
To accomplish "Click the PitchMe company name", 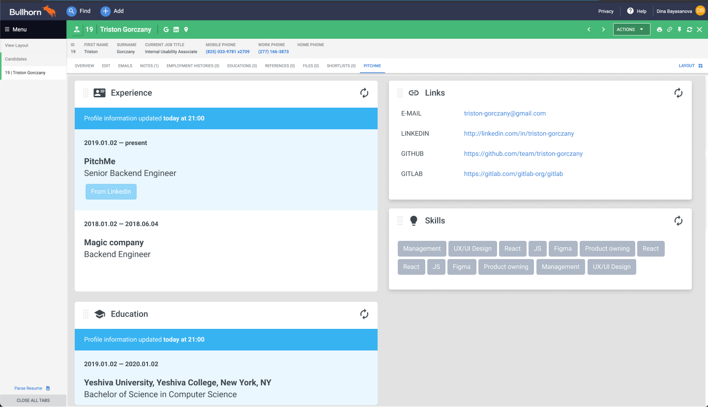I will 100,161.
